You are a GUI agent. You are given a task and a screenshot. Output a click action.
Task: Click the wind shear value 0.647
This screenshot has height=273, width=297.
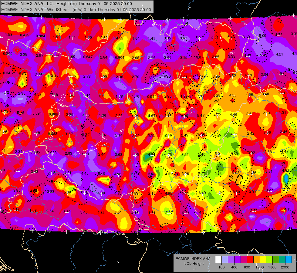pyautogui.click(x=88, y=57)
